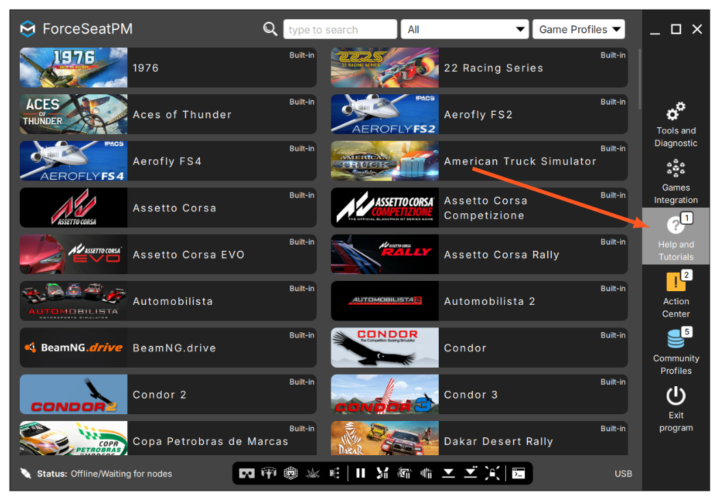The image size is (720, 501).
Task: Click the Automobilista game artwork
Action: [73, 301]
